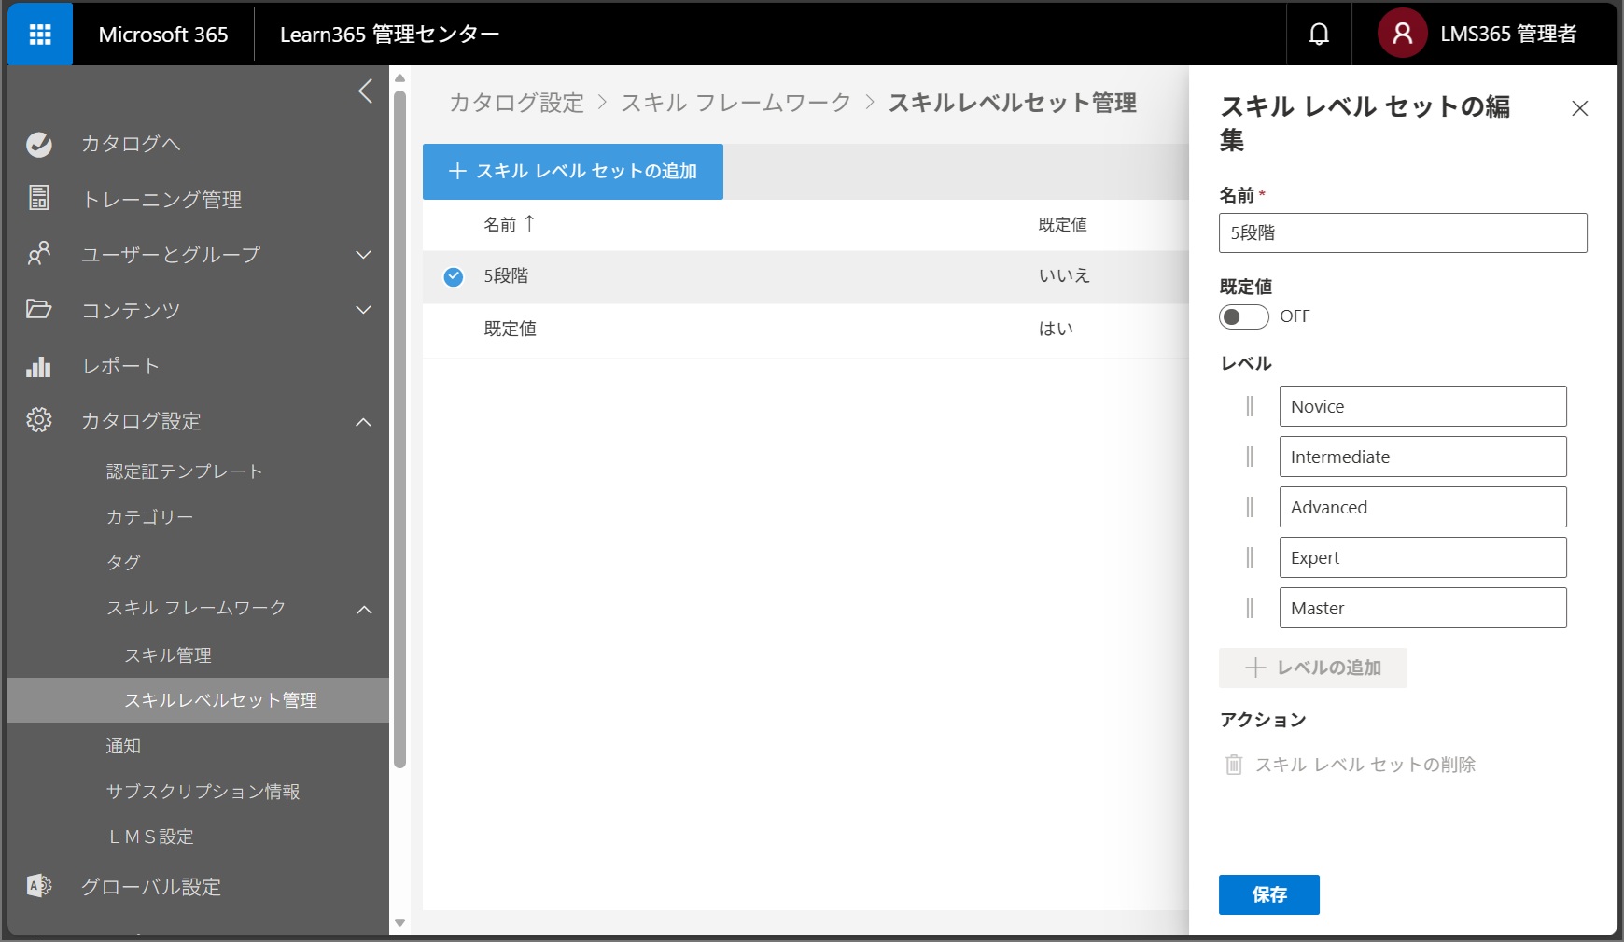Screen dimensions: 1624x942
Task: Grab the drag handle beside Intermediate
Action: click(x=1250, y=457)
